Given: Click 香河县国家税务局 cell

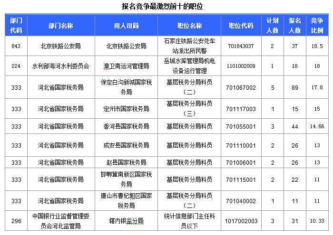Looking at the screenshot, I should coord(127,126).
